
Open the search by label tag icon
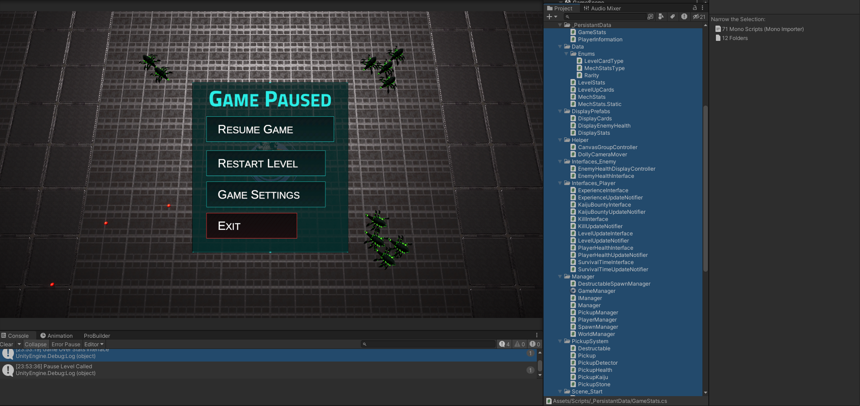672,17
